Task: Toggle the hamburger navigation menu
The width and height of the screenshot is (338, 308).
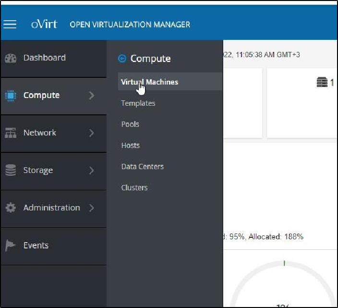Action: (10, 25)
